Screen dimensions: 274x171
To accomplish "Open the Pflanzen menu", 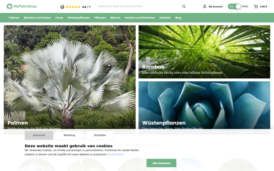I will 100,18.
